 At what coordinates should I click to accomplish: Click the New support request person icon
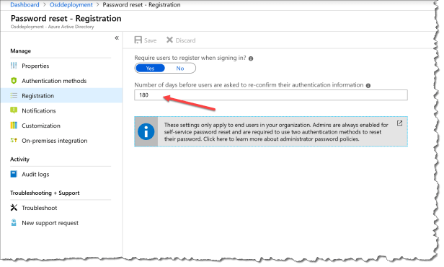click(14, 223)
